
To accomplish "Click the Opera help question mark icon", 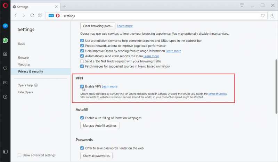I will click(36, 85).
